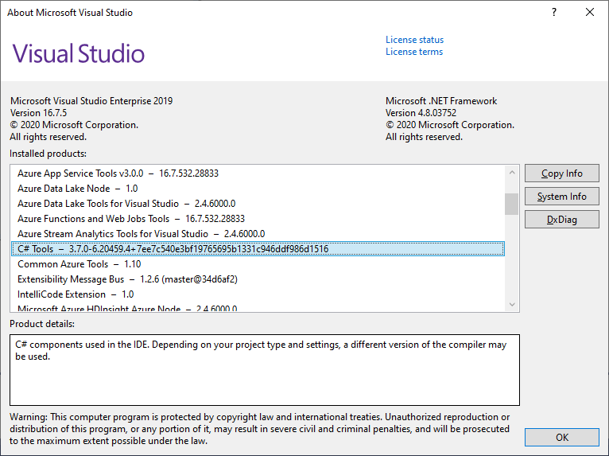609x456 pixels.
Task: Click the list scroll up arrow
Action: 511,172
